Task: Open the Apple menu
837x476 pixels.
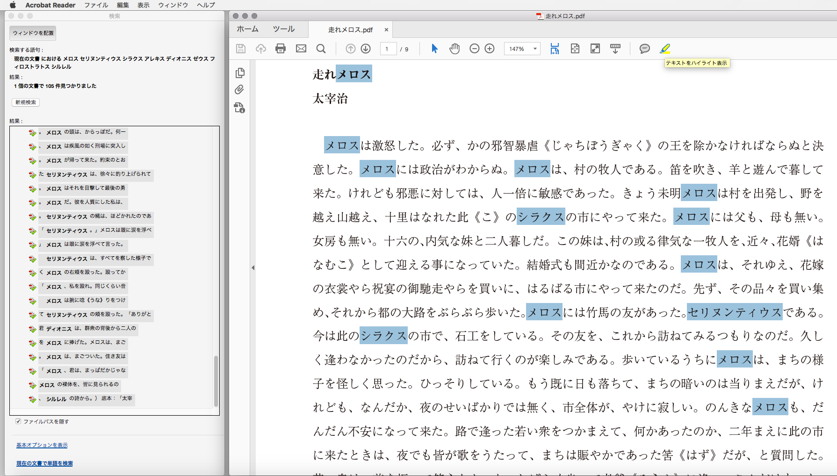Action: coord(13,5)
